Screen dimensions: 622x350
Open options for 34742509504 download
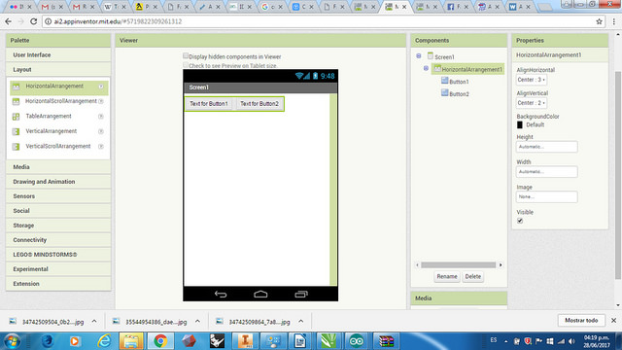(x=94, y=322)
